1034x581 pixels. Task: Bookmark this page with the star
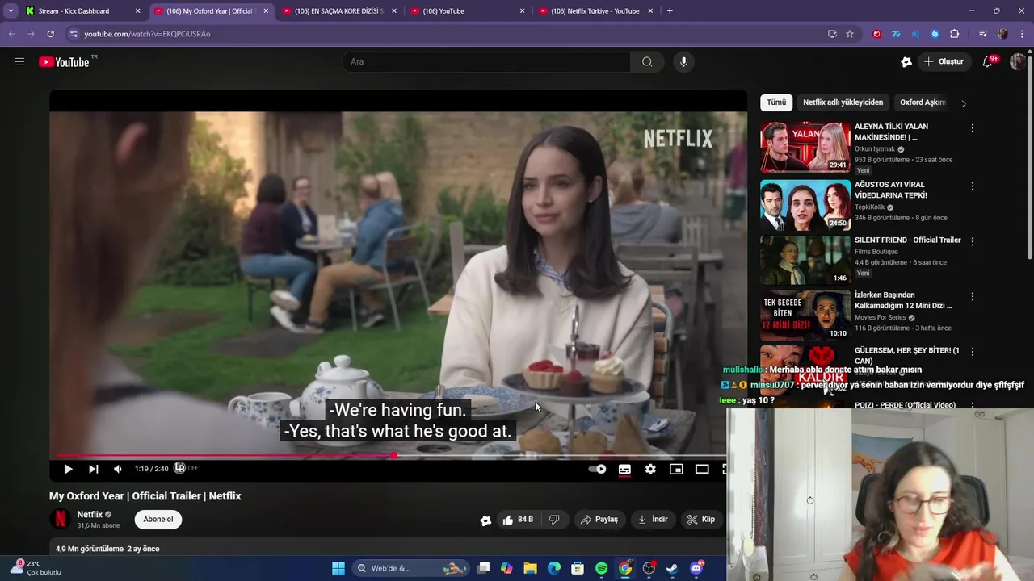(x=850, y=34)
